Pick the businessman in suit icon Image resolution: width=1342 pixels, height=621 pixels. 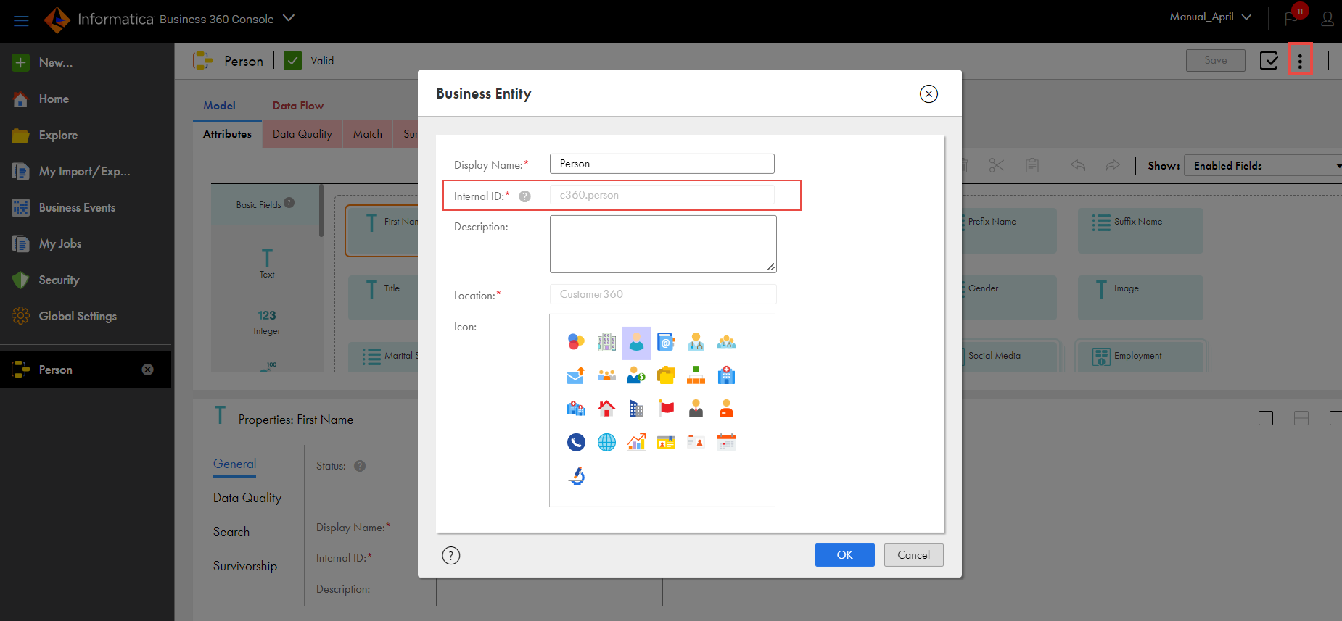point(696,409)
